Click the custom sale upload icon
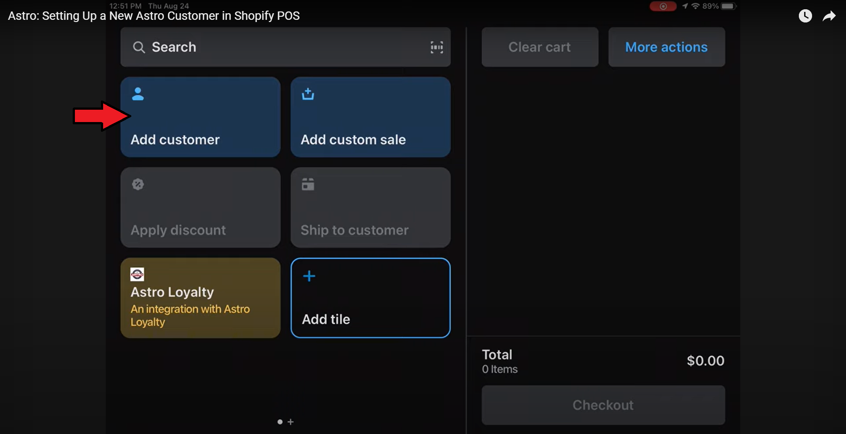Image resolution: width=846 pixels, height=434 pixels. 308,94
